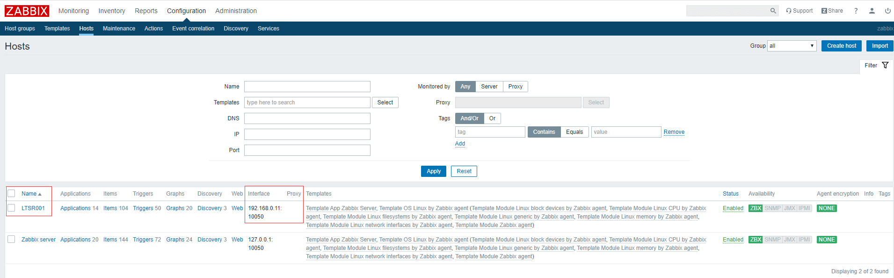Open the Zabbix server host link

click(38, 240)
